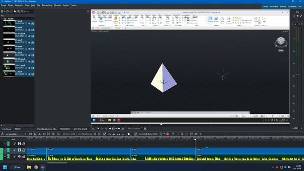Select 08-09.mp4 in the project bin
This screenshot has width=304, height=171.
click(x=19, y=60)
